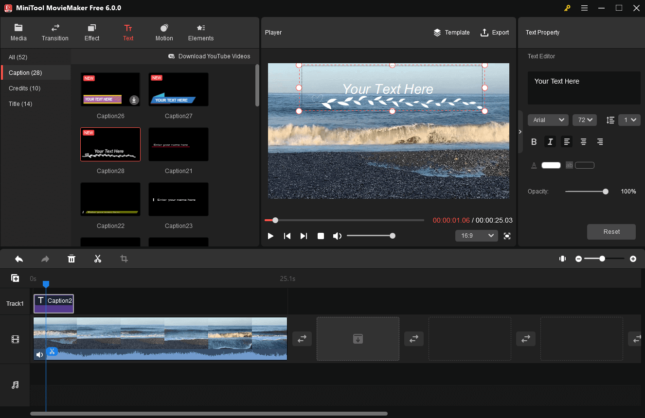Viewport: 645px width, 418px height.
Task: Click the empty media import placeholder
Action: click(x=358, y=339)
